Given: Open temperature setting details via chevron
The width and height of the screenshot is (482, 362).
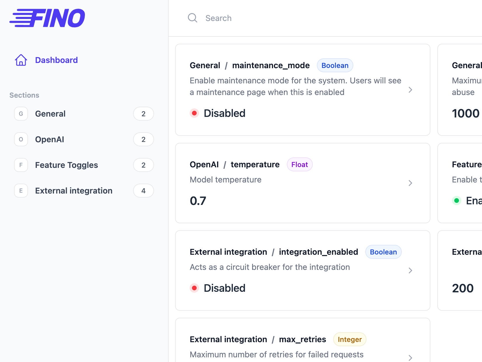Looking at the screenshot, I should [x=411, y=183].
